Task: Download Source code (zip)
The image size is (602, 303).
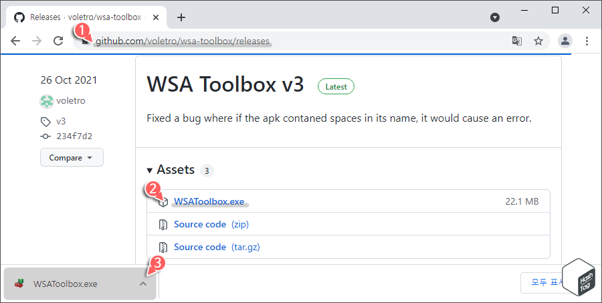Action: [x=211, y=224]
